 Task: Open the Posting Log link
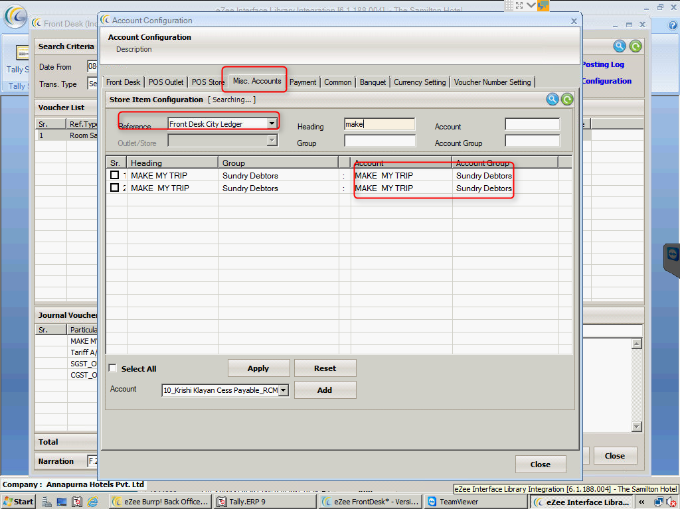coord(603,64)
